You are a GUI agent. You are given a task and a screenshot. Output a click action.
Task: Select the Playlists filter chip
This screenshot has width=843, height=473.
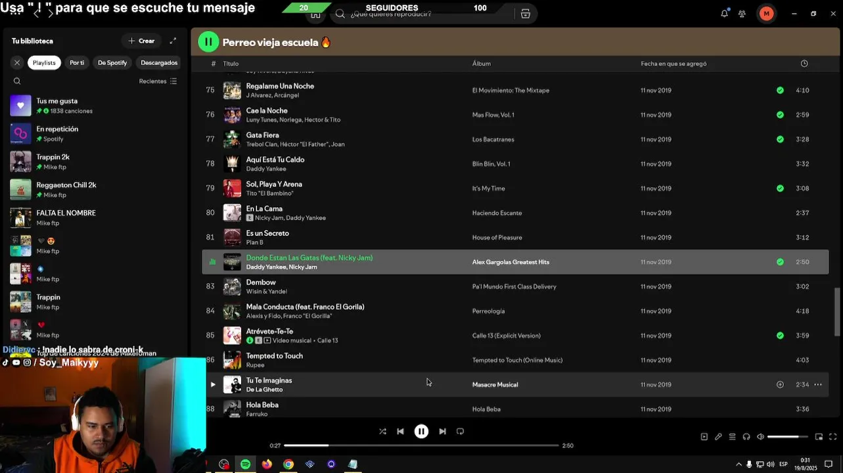click(44, 62)
